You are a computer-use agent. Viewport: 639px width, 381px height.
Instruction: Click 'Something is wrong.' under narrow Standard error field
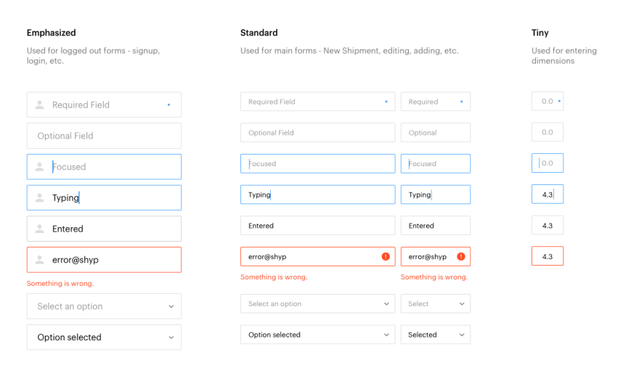pyautogui.click(x=434, y=276)
